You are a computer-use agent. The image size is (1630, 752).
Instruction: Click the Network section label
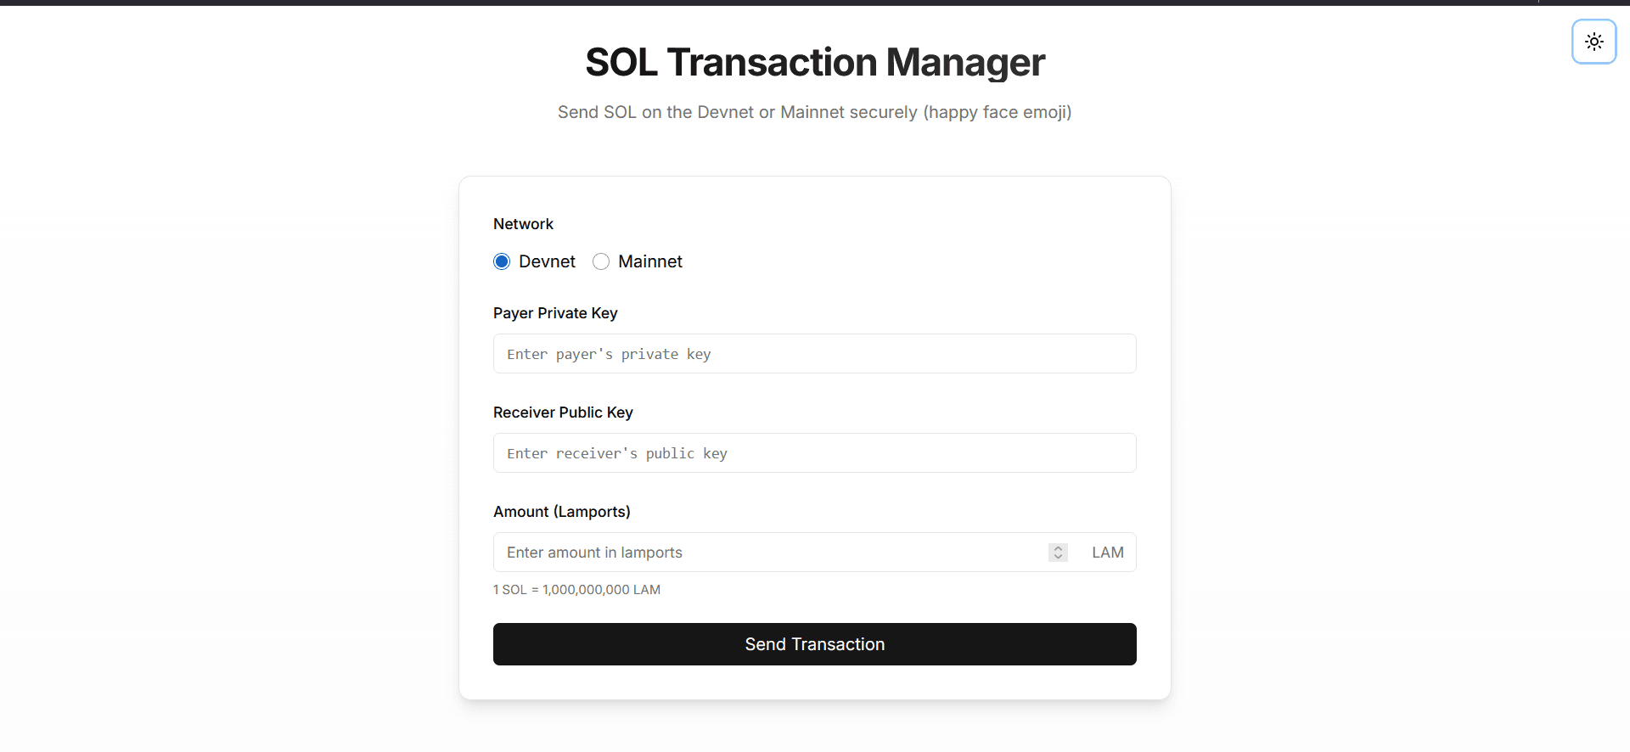523,224
